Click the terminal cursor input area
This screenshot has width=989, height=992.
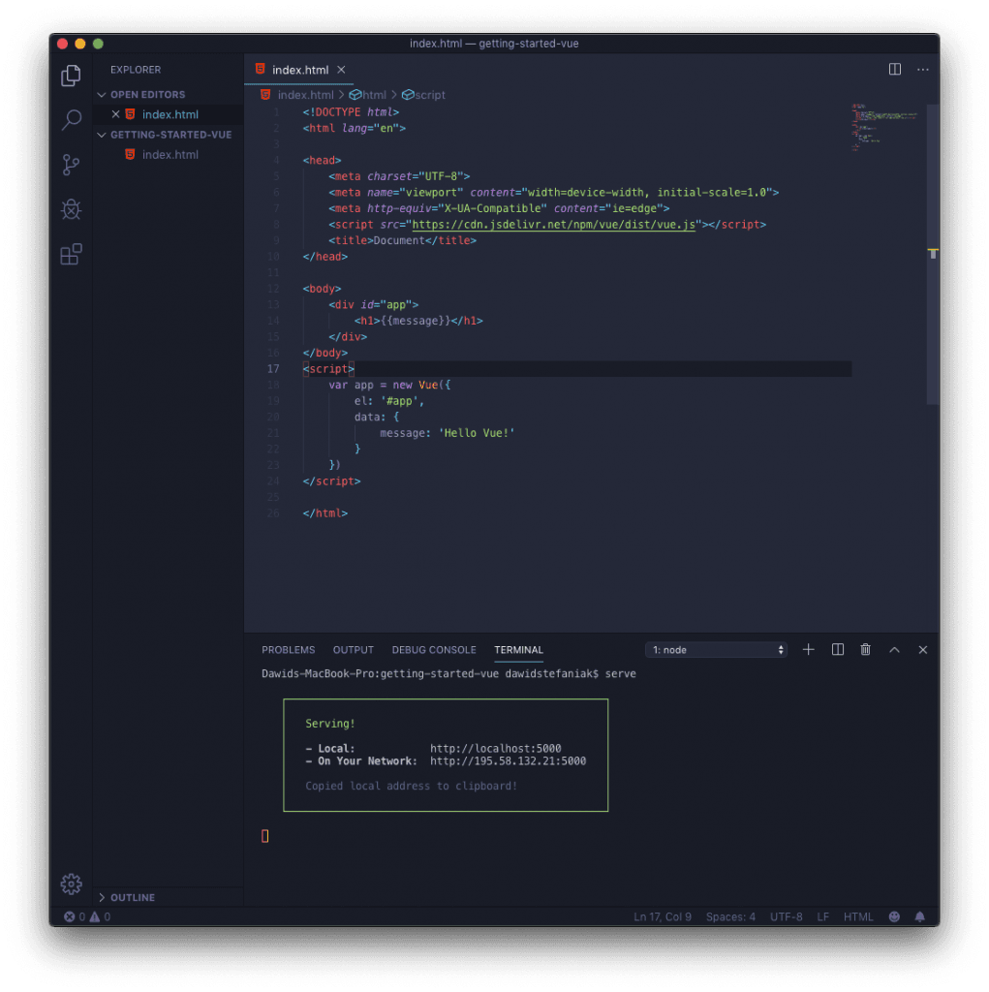tap(265, 836)
